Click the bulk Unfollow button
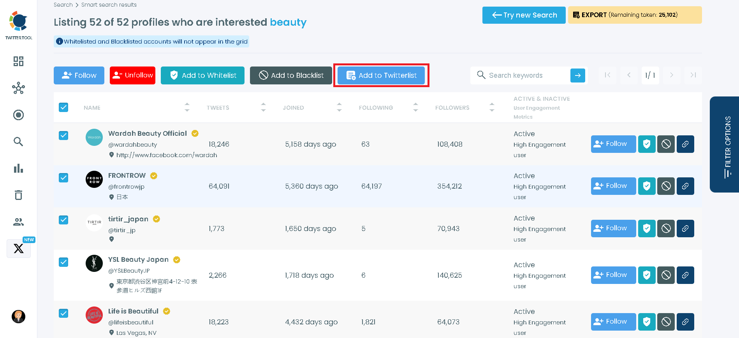739x338 pixels. (x=132, y=75)
